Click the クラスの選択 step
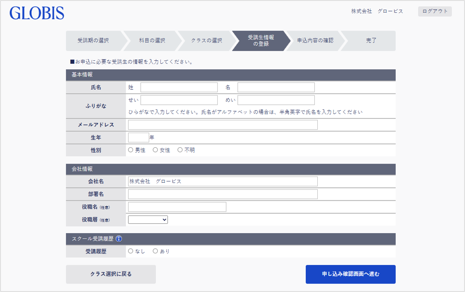This screenshot has width=465, height=292. [x=206, y=40]
